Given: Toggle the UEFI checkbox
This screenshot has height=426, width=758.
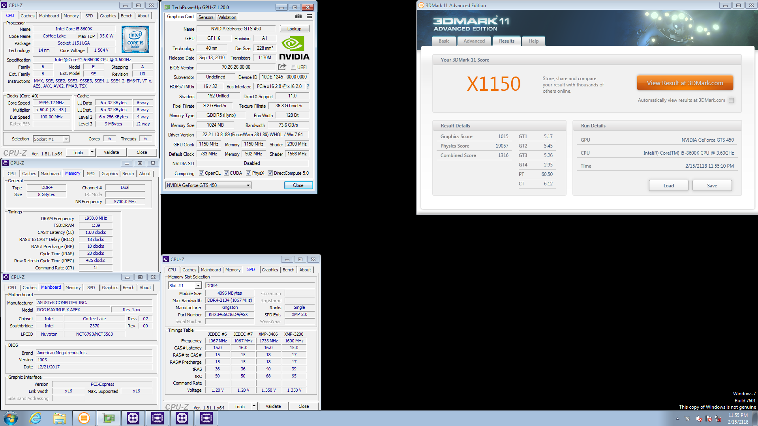Looking at the screenshot, I should [x=293, y=67].
